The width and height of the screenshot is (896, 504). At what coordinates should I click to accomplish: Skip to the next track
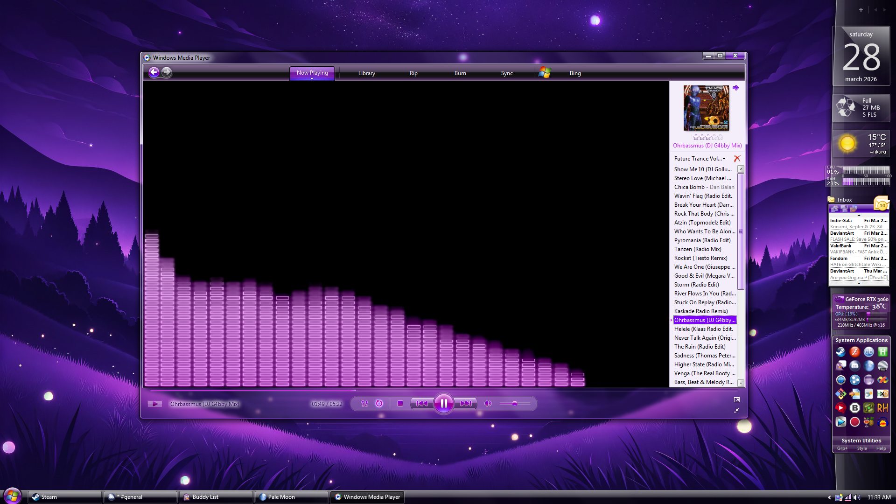point(466,404)
